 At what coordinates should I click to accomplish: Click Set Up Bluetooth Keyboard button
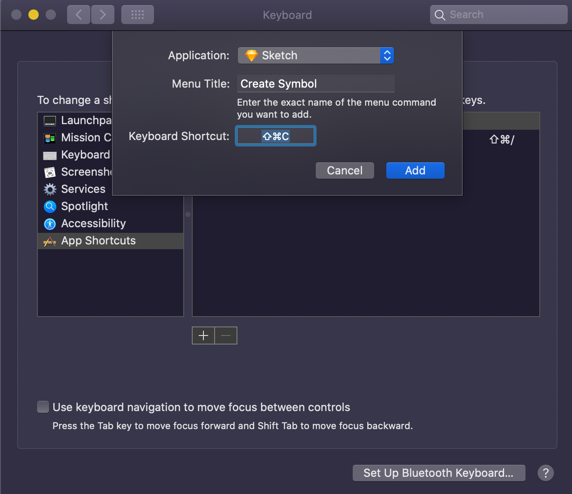439,473
